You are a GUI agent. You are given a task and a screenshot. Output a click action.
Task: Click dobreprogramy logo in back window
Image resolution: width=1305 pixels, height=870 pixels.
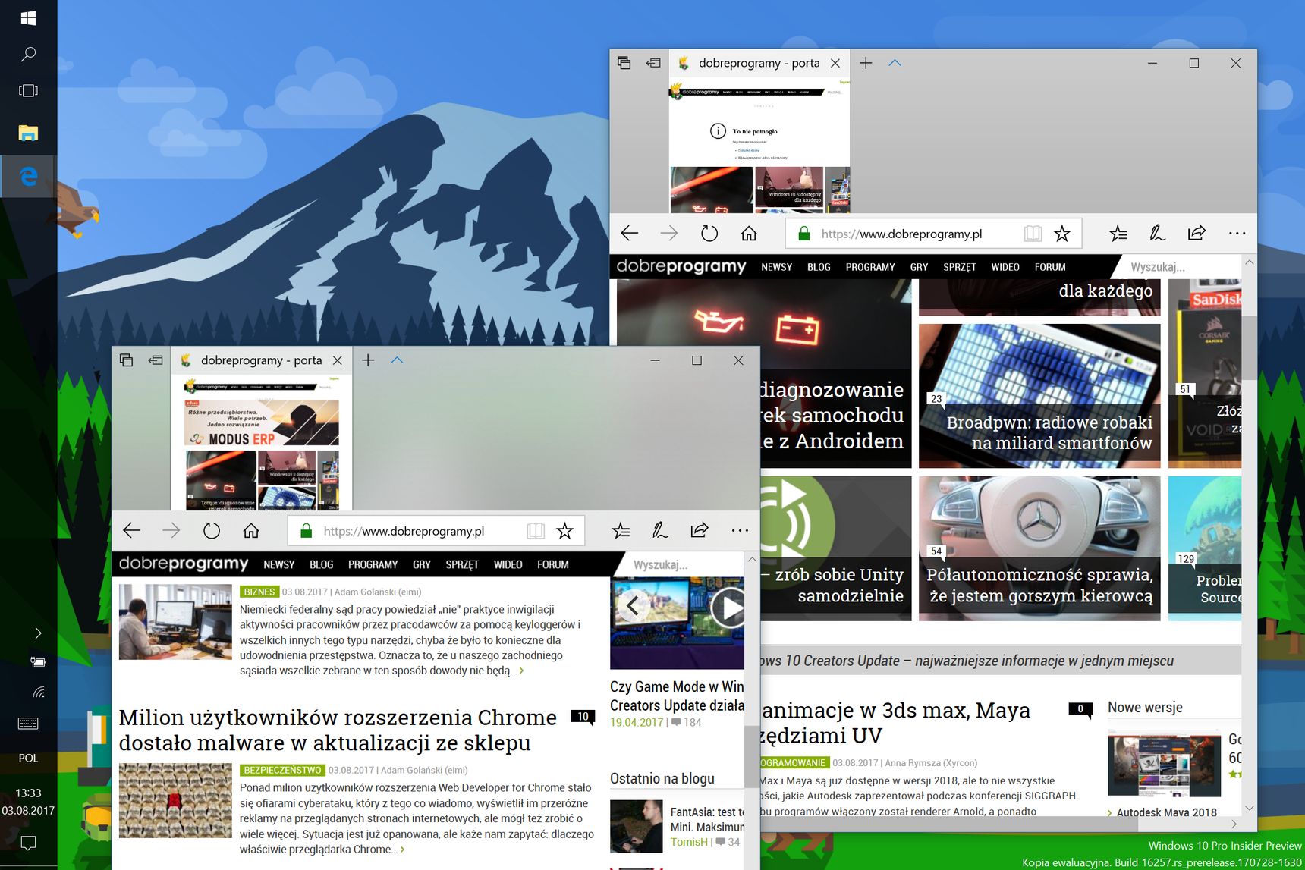point(681,266)
